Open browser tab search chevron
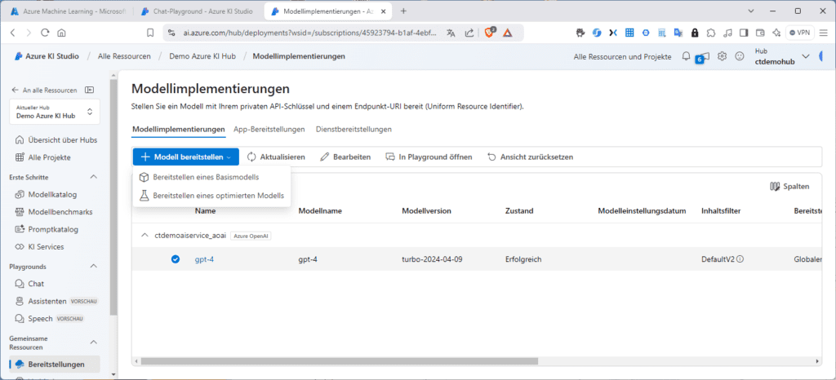 [751, 11]
